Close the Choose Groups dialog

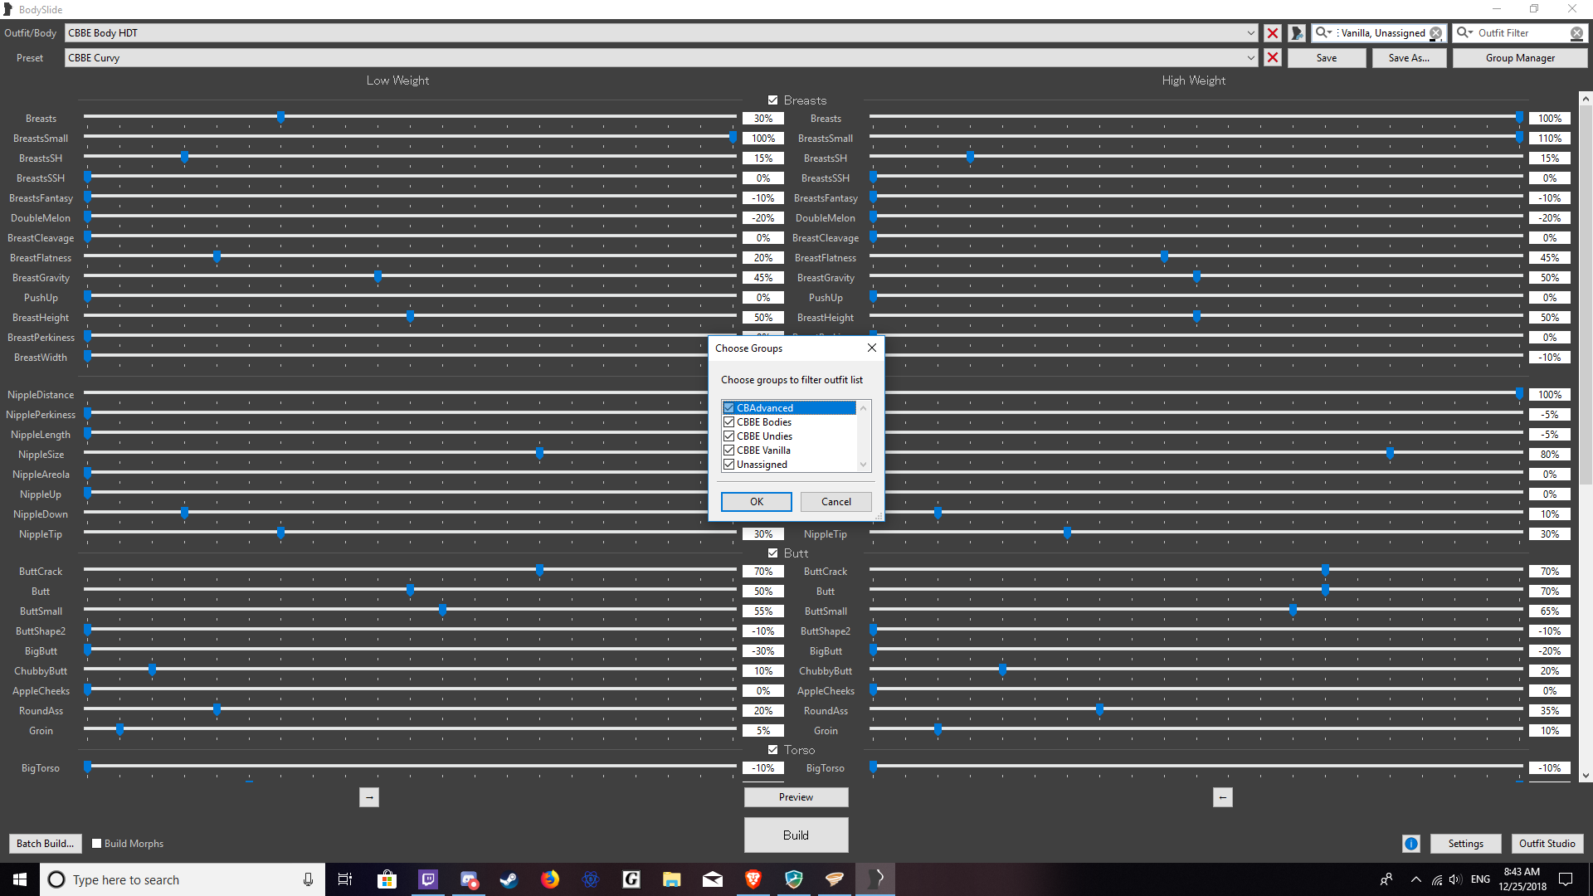point(871,348)
